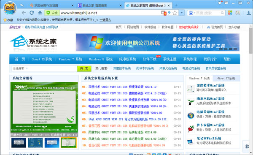Select the highlighted fourth slideshow thumbnail
Image resolution: width=253 pixels, height=155 pixels.
click(69, 143)
